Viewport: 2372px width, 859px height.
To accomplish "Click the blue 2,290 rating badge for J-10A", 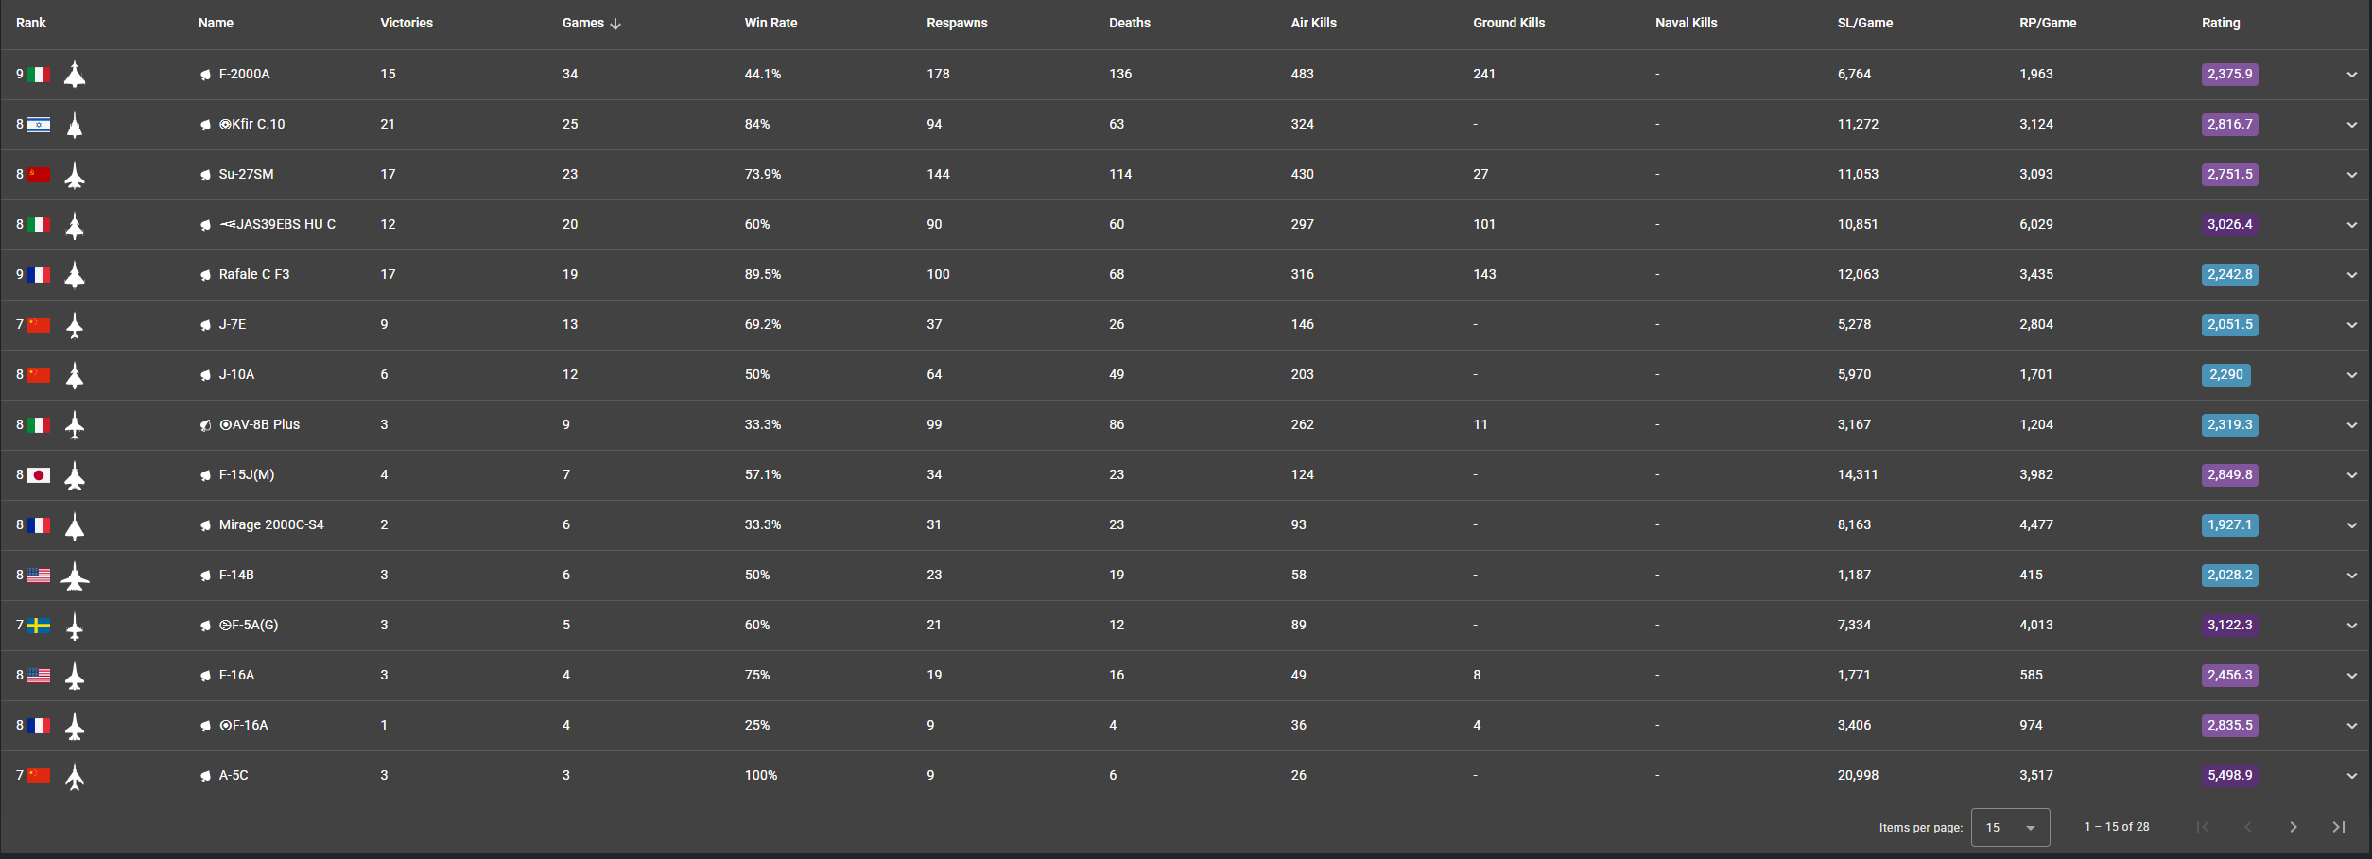I will coord(2225,374).
